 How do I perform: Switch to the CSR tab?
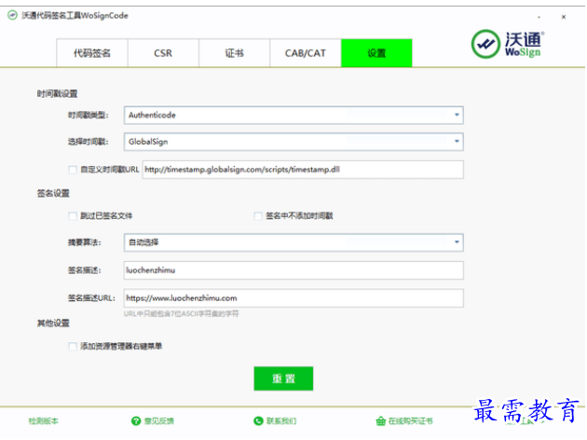(163, 53)
